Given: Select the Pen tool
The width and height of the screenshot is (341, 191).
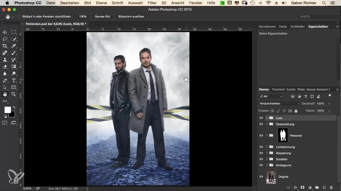Looking at the screenshot, I should 5,81.
